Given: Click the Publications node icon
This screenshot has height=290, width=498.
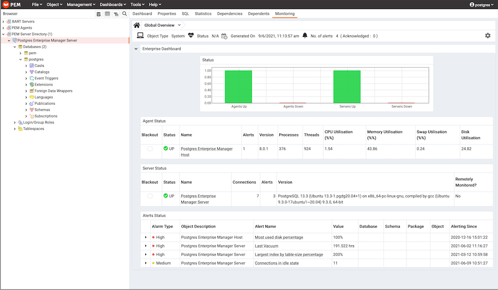Looking at the screenshot, I should tap(31, 103).
